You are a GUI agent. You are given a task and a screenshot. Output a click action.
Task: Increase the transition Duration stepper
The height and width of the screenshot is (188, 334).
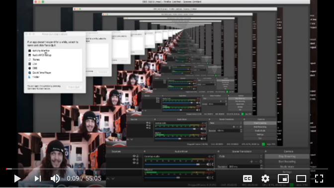click(261, 166)
